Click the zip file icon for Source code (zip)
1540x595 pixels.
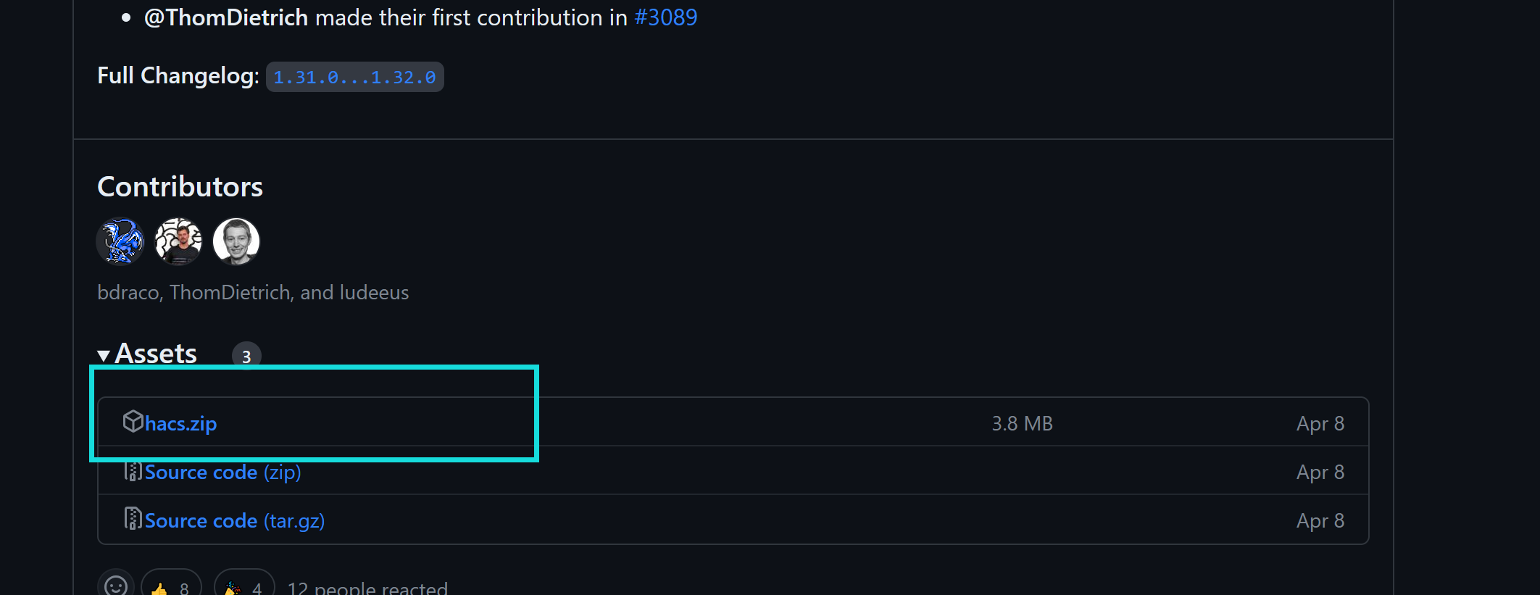click(x=133, y=471)
